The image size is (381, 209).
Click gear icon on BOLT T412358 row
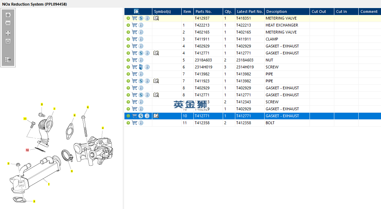click(x=128, y=123)
